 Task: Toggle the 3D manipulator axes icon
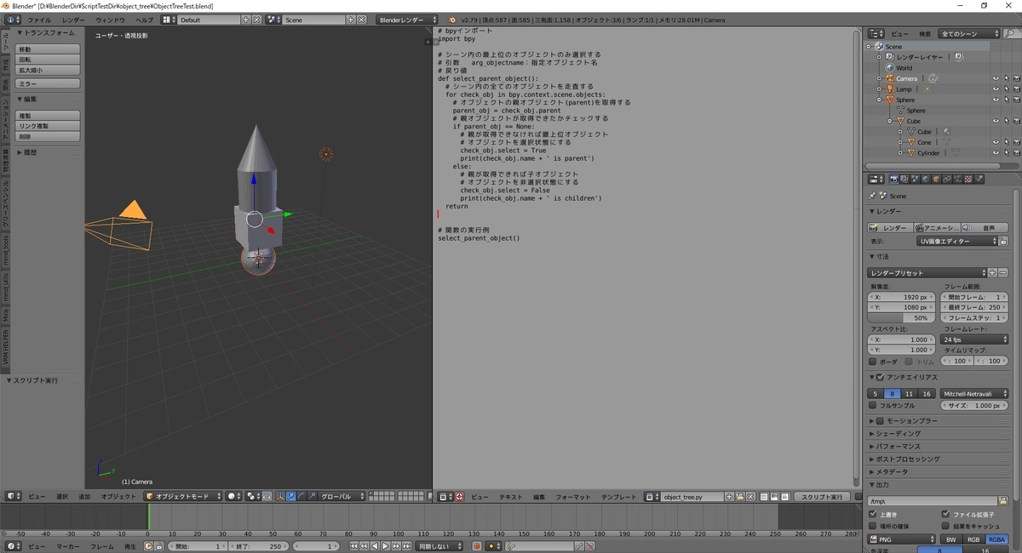[x=279, y=496]
